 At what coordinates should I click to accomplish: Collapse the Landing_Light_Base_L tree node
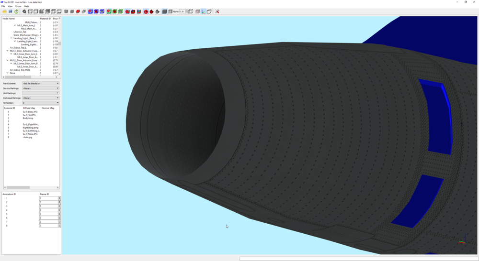coord(11,38)
